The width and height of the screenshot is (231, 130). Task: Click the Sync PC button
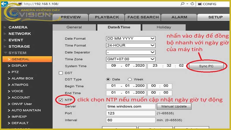coord(206,66)
